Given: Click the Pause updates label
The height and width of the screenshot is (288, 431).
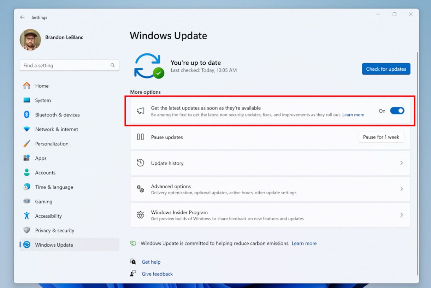Looking at the screenshot, I should [167, 137].
